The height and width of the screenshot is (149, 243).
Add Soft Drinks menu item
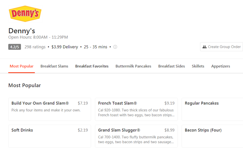[x=50, y=136]
